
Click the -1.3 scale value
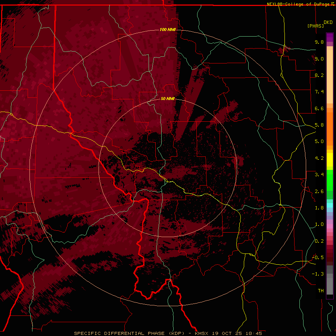point(318,274)
